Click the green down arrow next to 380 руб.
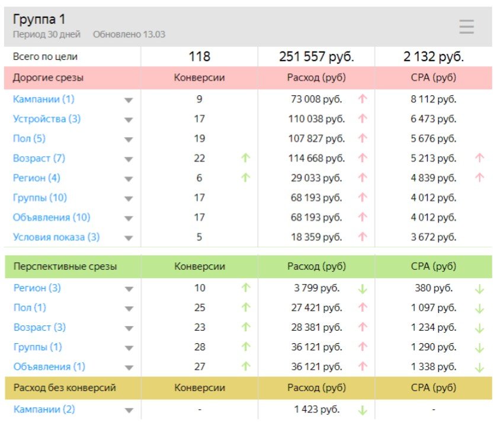The height and width of the screenshot is (426, 497). click(480, 288)
